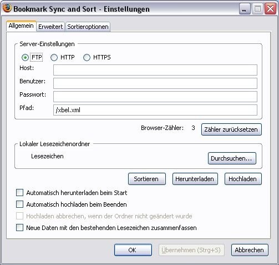
Task: Click the Lesezeichen folder name text
Action: 47,156
